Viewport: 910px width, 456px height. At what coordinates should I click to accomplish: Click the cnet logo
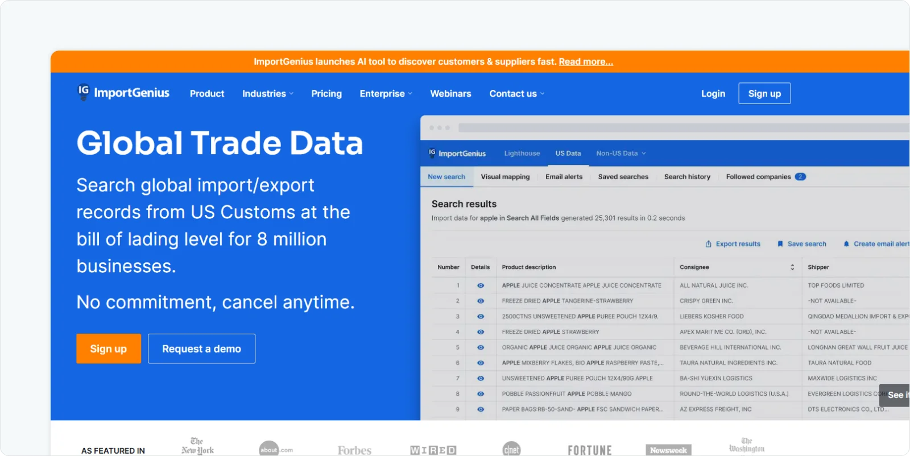pos(511,449)
